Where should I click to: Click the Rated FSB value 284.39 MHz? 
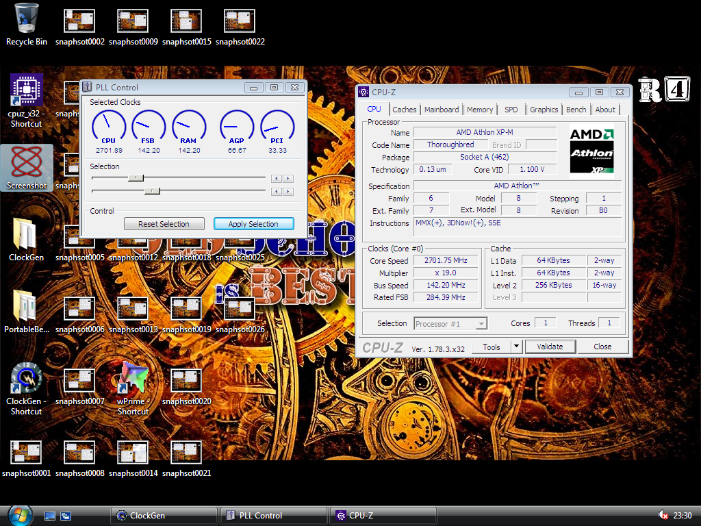(x=446, y=297)
